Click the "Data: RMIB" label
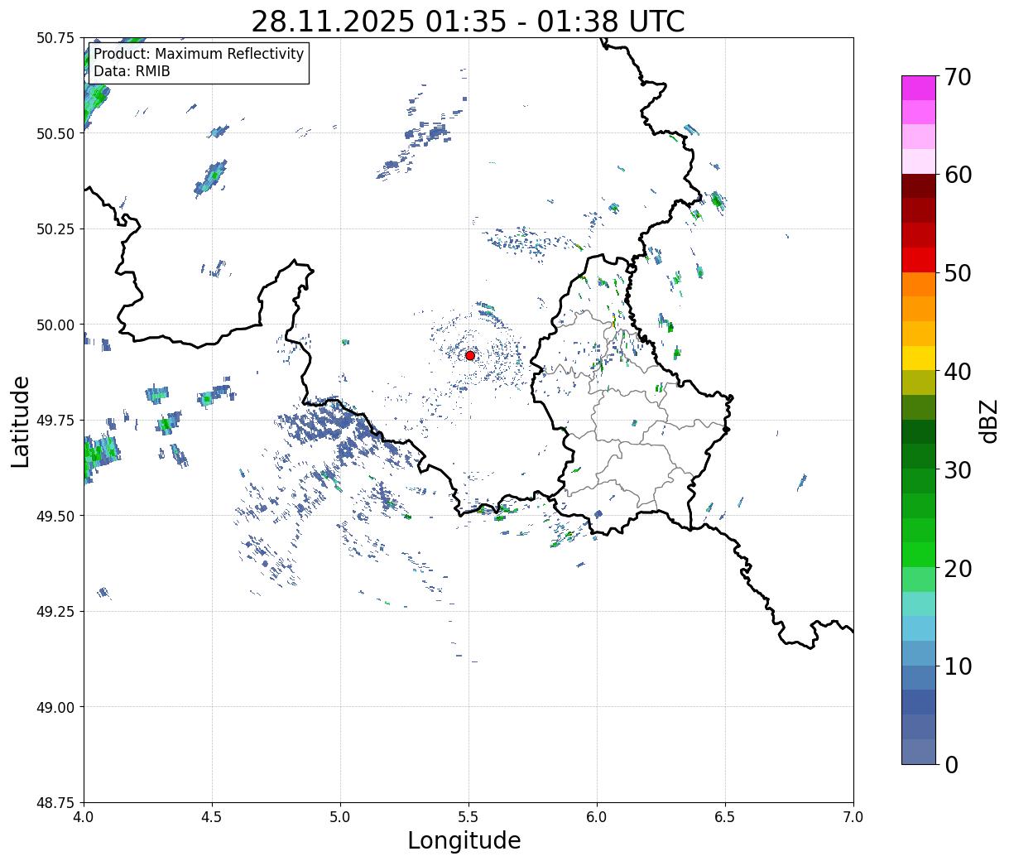The image size is (1009, 861). [x=132, y=71]
